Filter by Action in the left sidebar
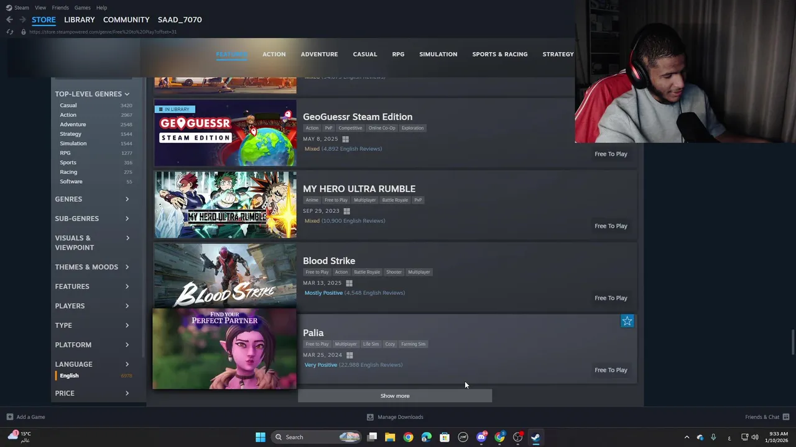796x447 pixels. point(68,115)
